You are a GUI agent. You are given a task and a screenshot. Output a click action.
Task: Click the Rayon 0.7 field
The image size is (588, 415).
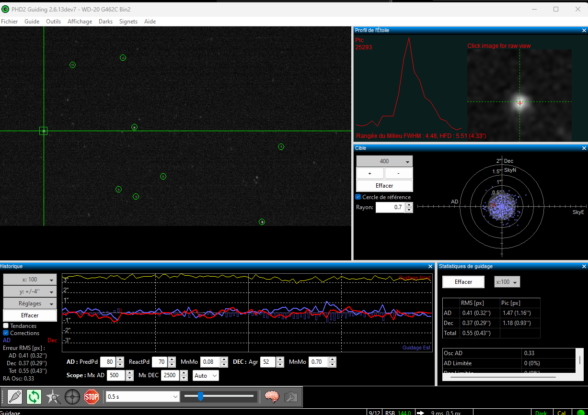click(391, 207)
